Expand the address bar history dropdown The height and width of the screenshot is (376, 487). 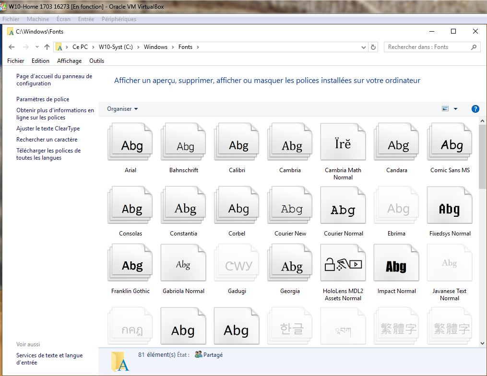[x=364, y=47]
